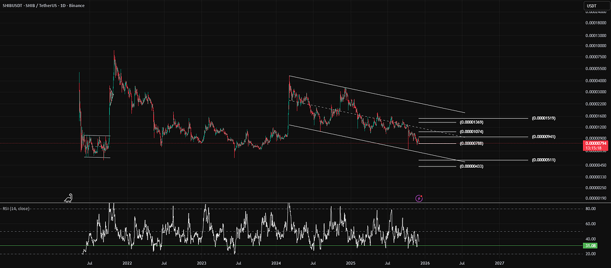The image size is (611, 268).
Task: Click the 80.00 level on RSI scale
Action: click(x=591, y=209)
